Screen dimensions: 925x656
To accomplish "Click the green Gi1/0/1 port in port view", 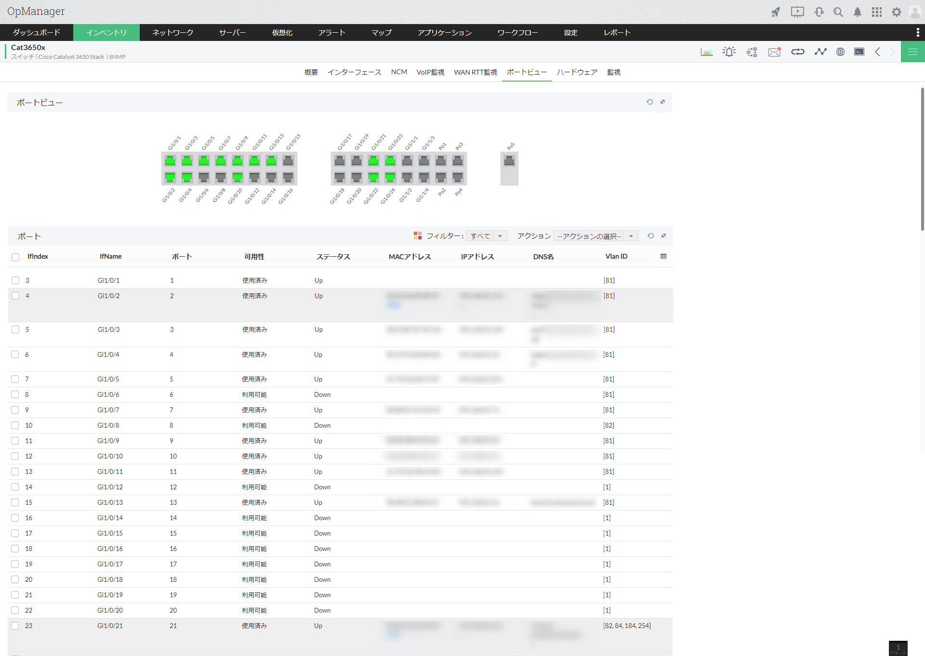I will coord(170,160).
